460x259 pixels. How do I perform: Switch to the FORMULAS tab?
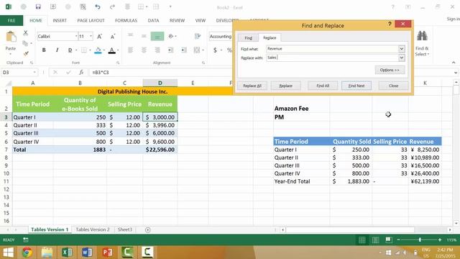point(126,21)
